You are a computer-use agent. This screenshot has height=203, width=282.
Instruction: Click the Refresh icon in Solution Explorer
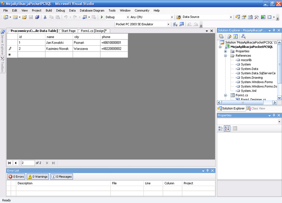pos(235,37)
